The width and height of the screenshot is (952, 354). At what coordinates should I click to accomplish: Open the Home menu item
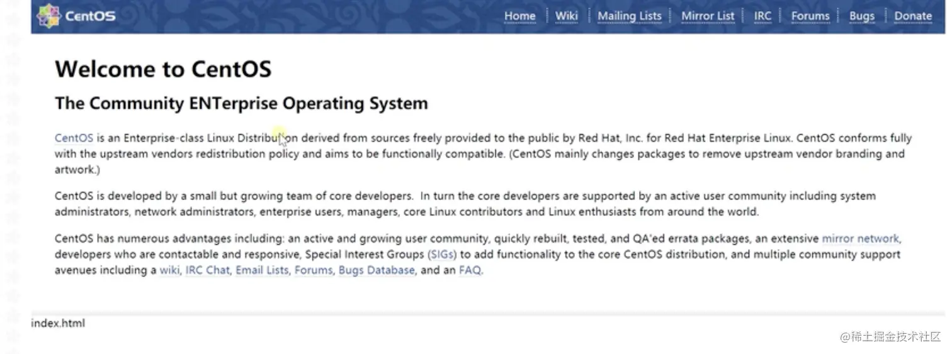[x=519, y=16]
